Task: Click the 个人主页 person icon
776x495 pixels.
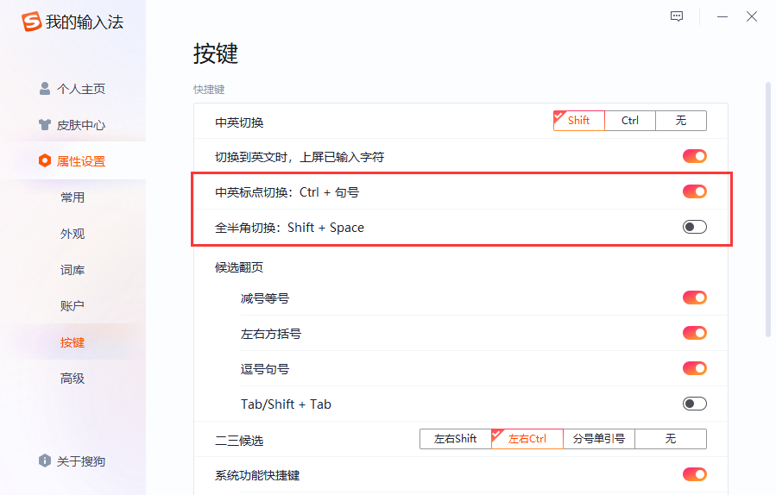Action: 45,89
